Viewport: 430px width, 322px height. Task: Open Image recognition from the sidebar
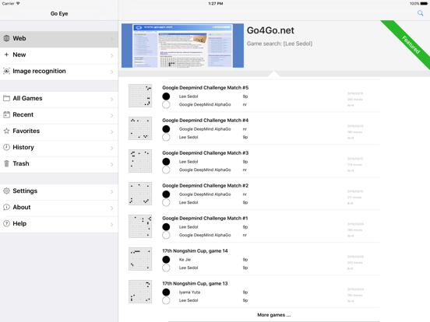click(59, 72)
